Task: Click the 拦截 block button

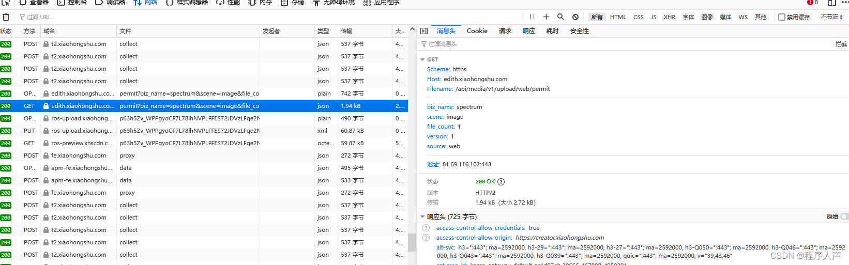Action: coord(841,44)
